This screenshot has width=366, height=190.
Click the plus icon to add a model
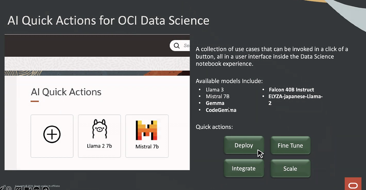pyautogui.click(x=52, y=134)
